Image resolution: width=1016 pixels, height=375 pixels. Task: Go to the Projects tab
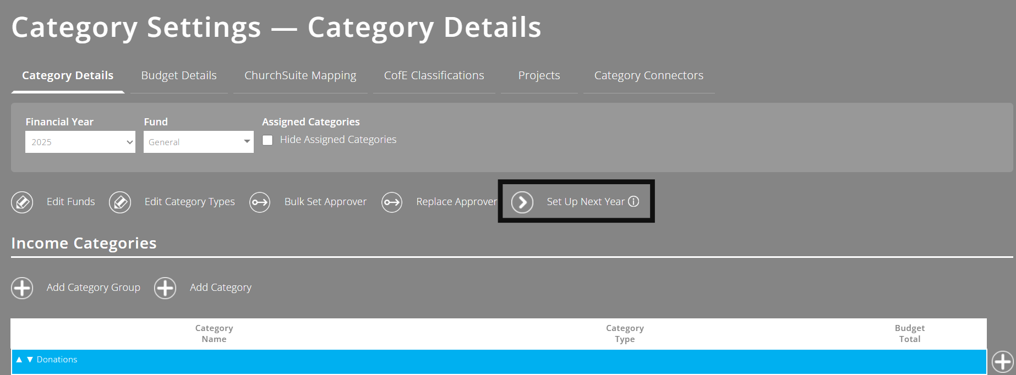point(539,76)
